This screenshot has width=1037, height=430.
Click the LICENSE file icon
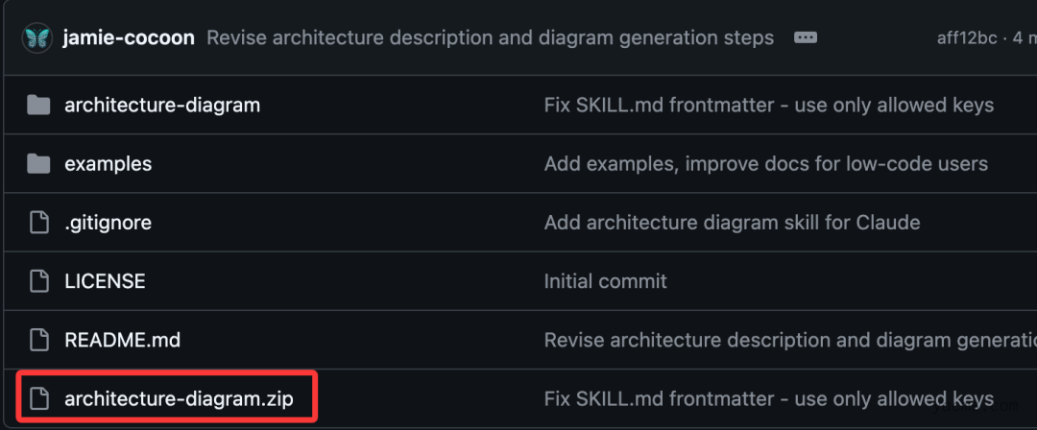(x=38, y=281)
